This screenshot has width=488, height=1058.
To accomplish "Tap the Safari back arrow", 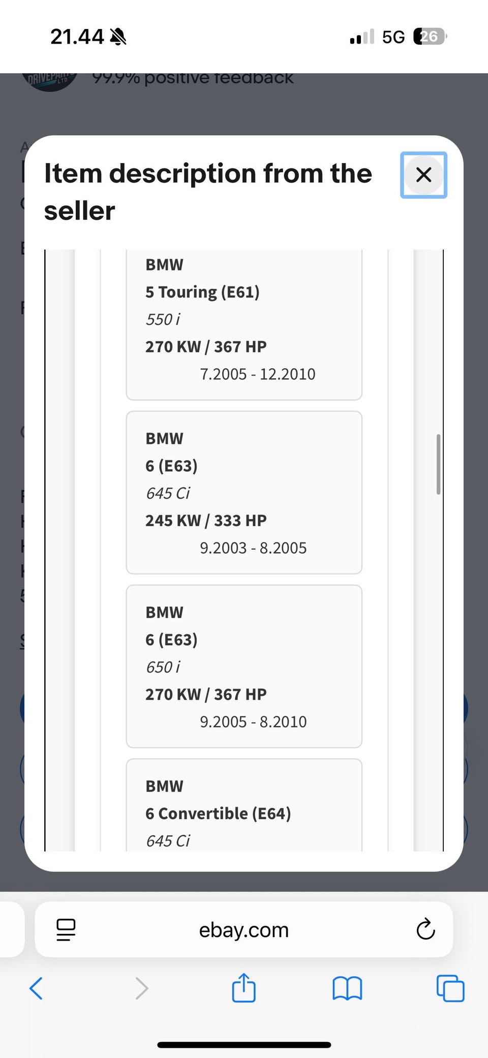I will (x=36, y=988).
